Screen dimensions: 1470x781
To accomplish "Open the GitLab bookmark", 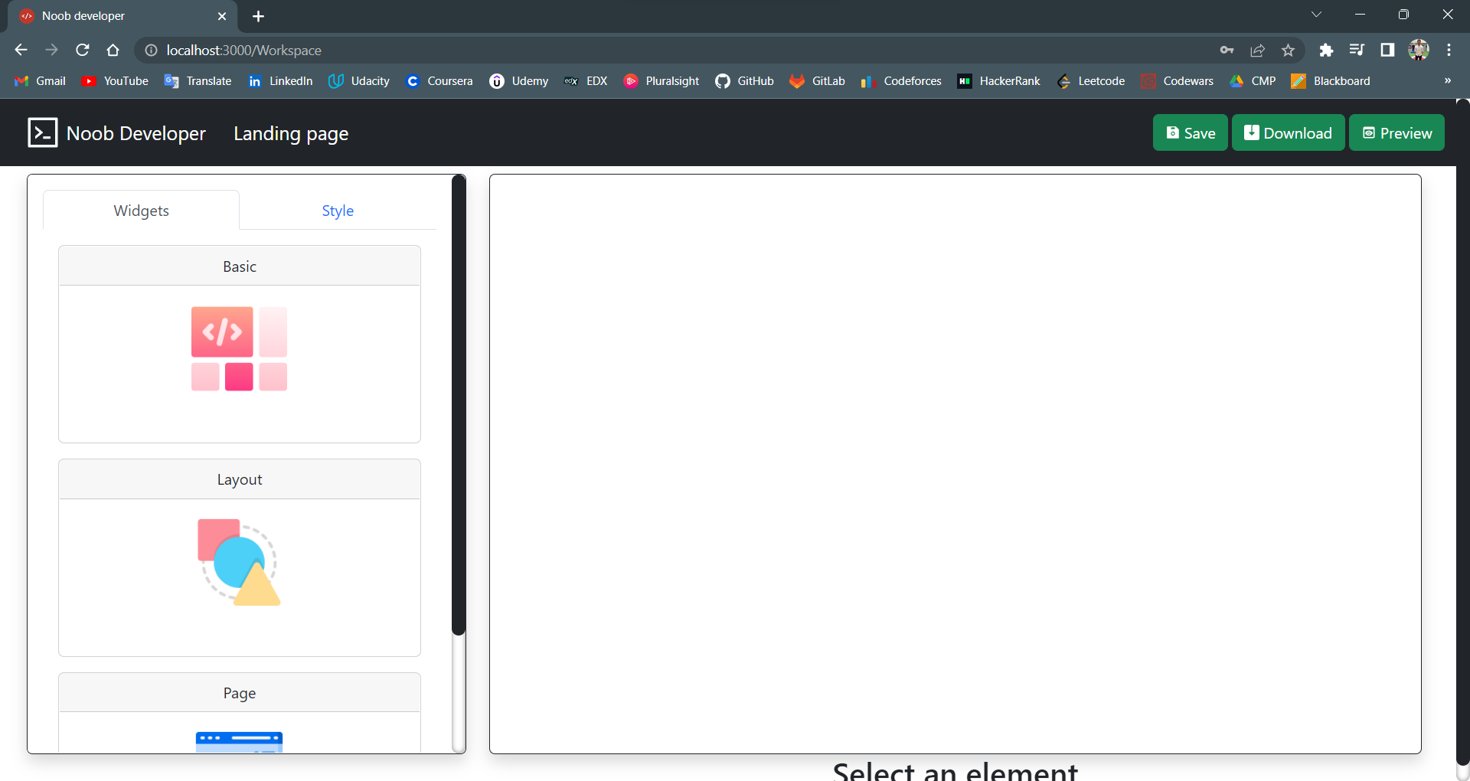I will pyautogui.click(x=818, y=81).
